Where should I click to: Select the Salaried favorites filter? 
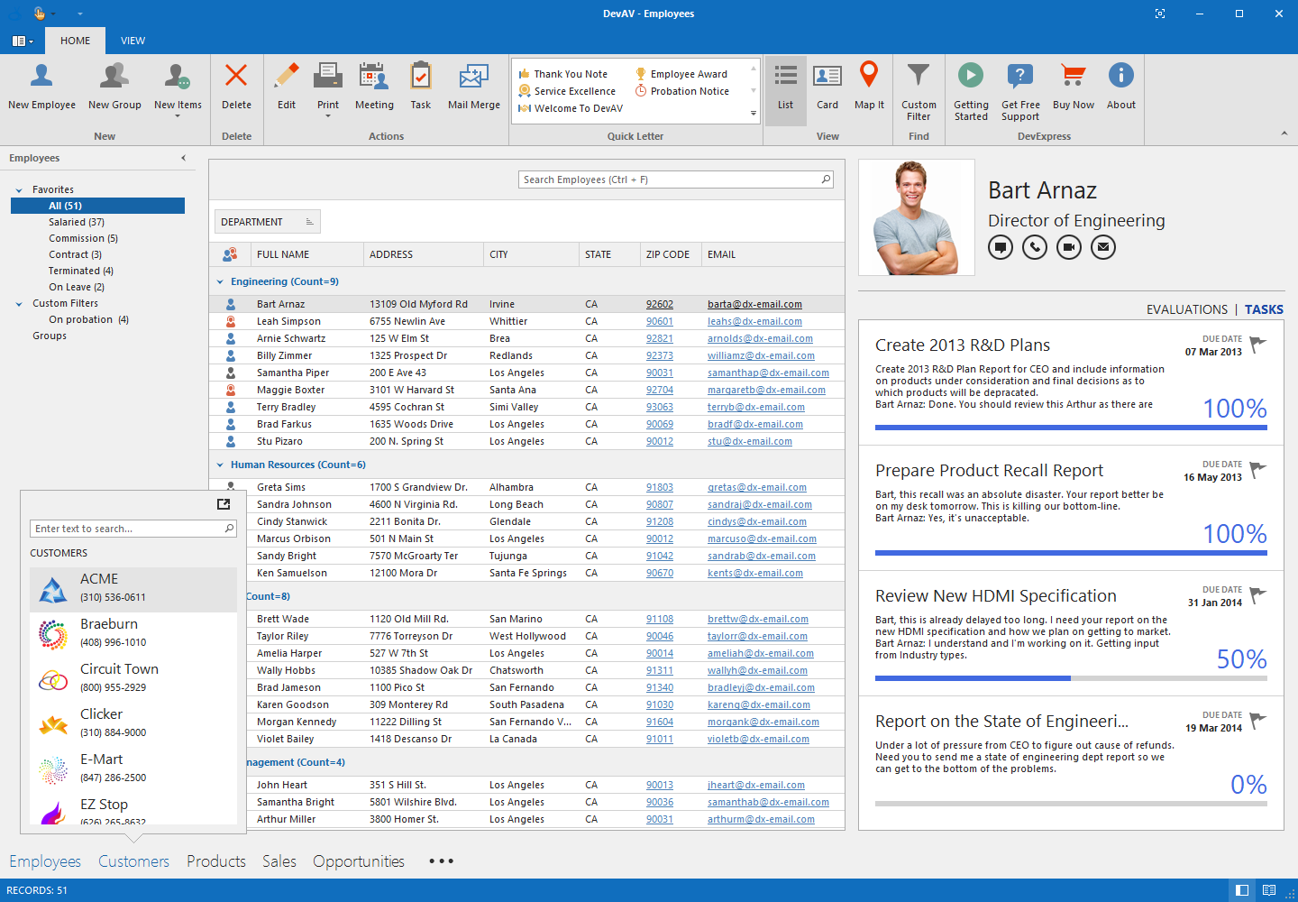pos(77,221)
